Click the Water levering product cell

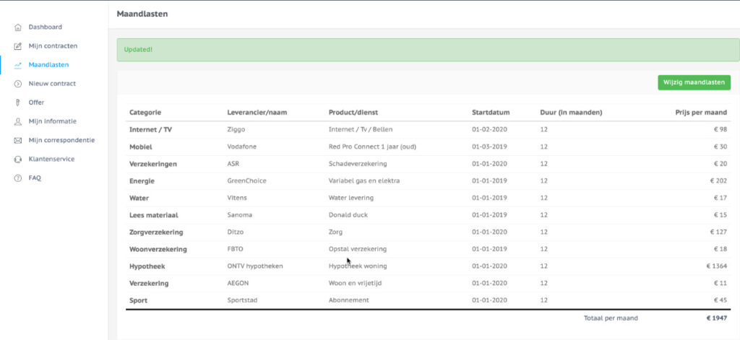(x=350, y=198)
